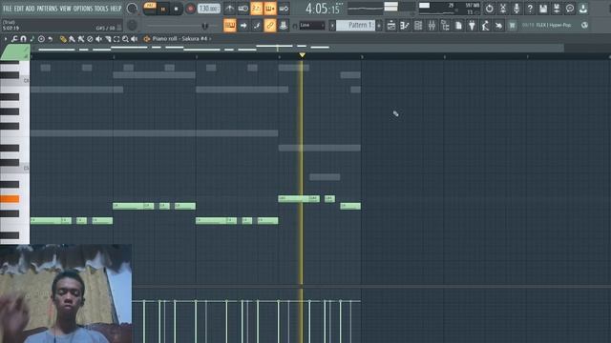The width and height of the screenshot is (611, 343).
Task: Click the globe icon beside FLEX Hyper-Pop
Action: (x=584, y=26)
